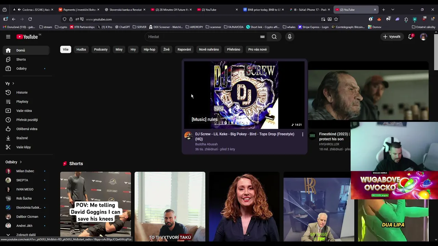This screenshot has width=438, height=246.
Task: Open Rob Šucha channel subscription
Action: (26, 198)
